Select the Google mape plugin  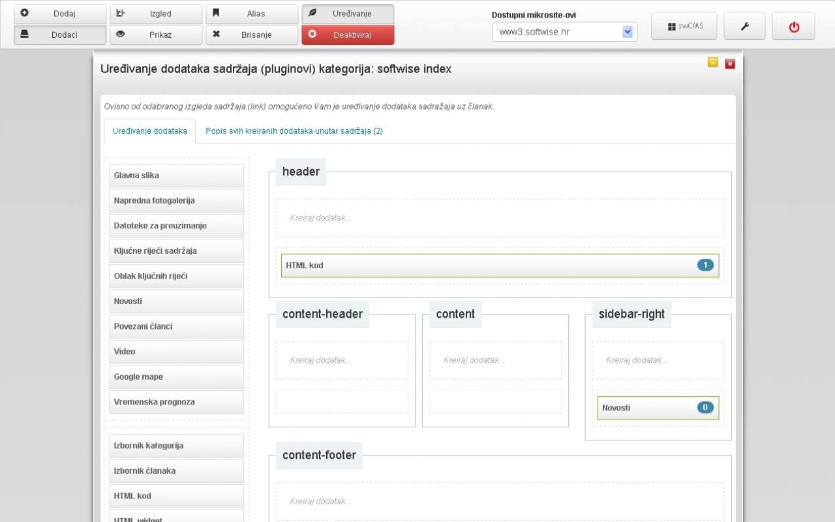[176, 376]
